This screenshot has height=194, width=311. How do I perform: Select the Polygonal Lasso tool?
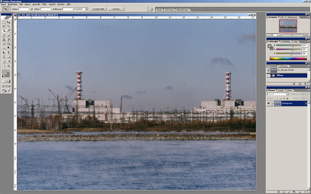click(x=4, y=26)
